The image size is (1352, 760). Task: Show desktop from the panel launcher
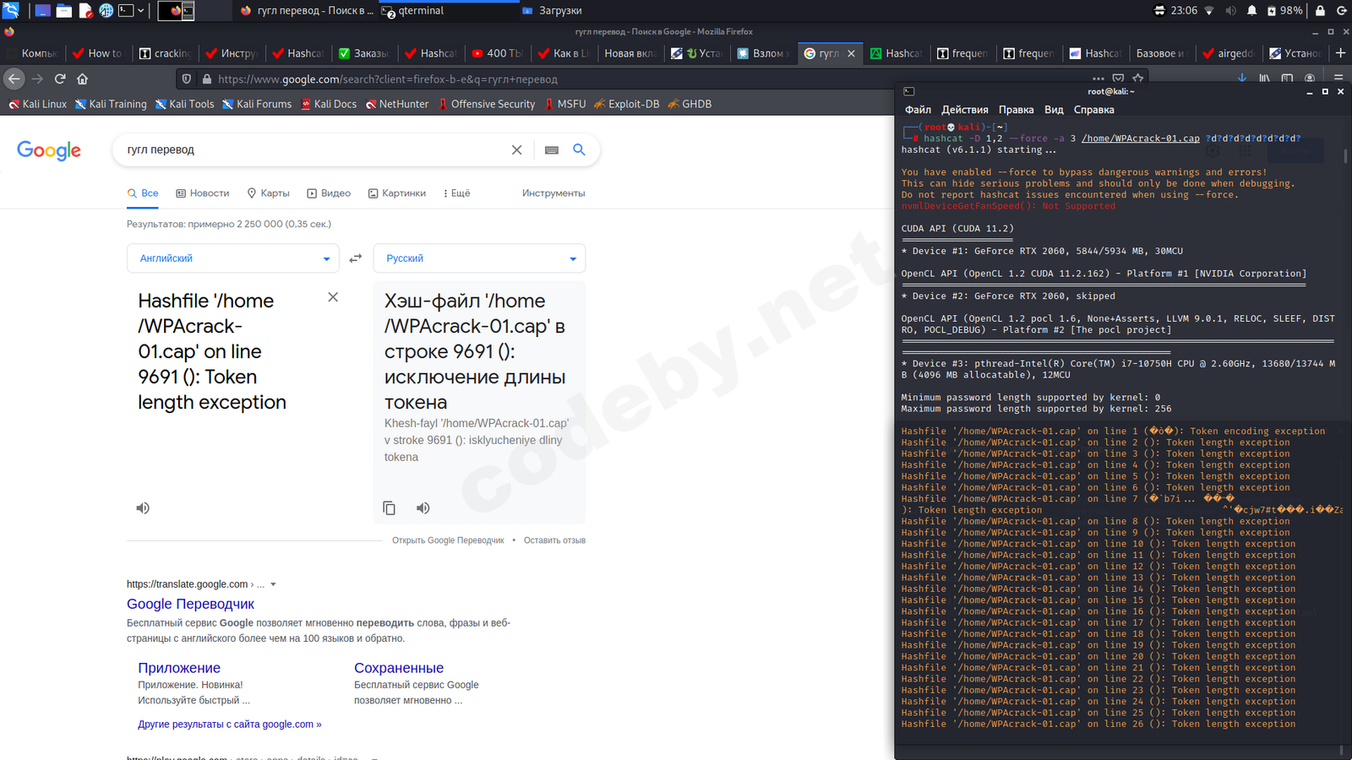41,10
